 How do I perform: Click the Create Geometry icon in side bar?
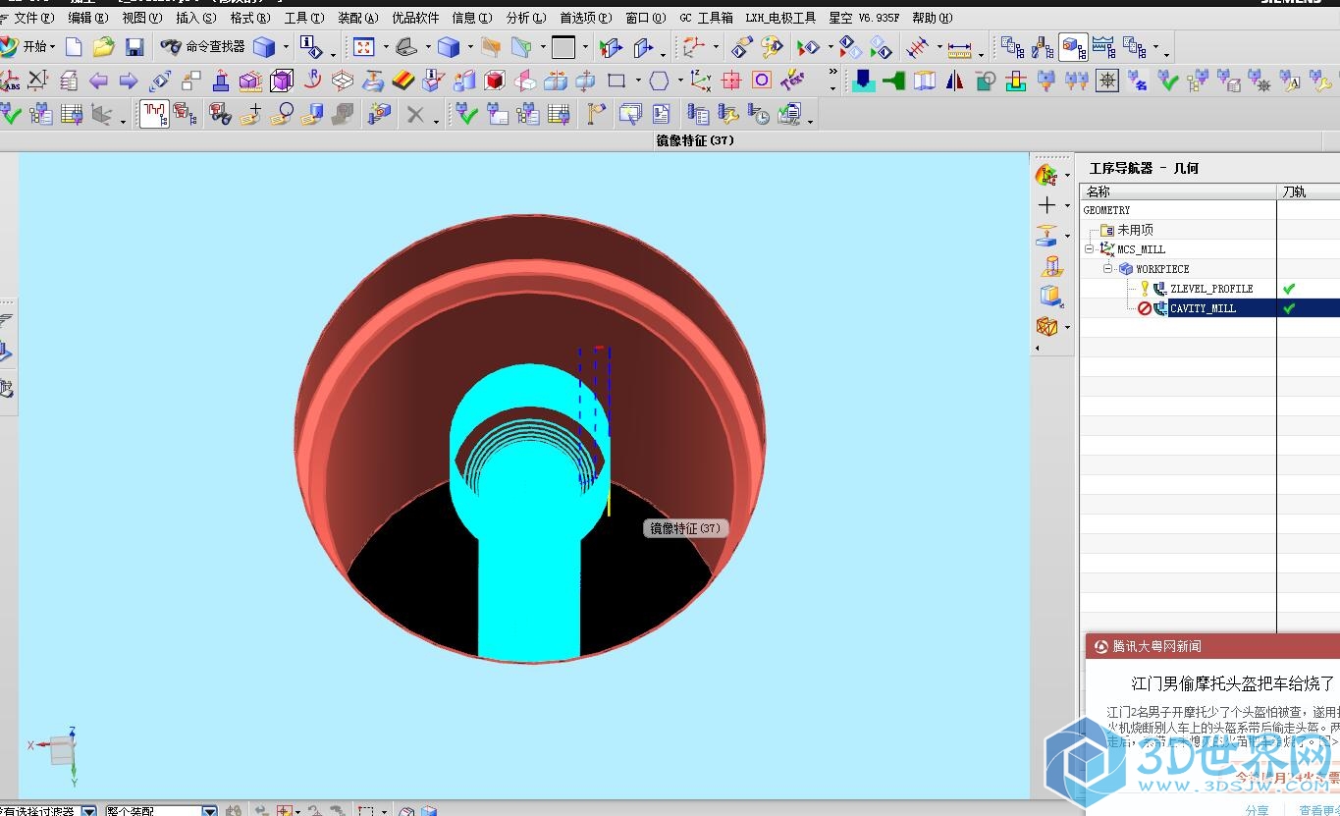(x=1046, y=236)
